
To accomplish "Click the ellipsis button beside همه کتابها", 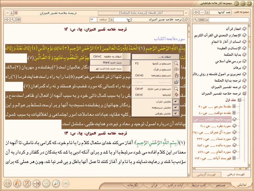I will pyautogui.click(x=202, y=12).
